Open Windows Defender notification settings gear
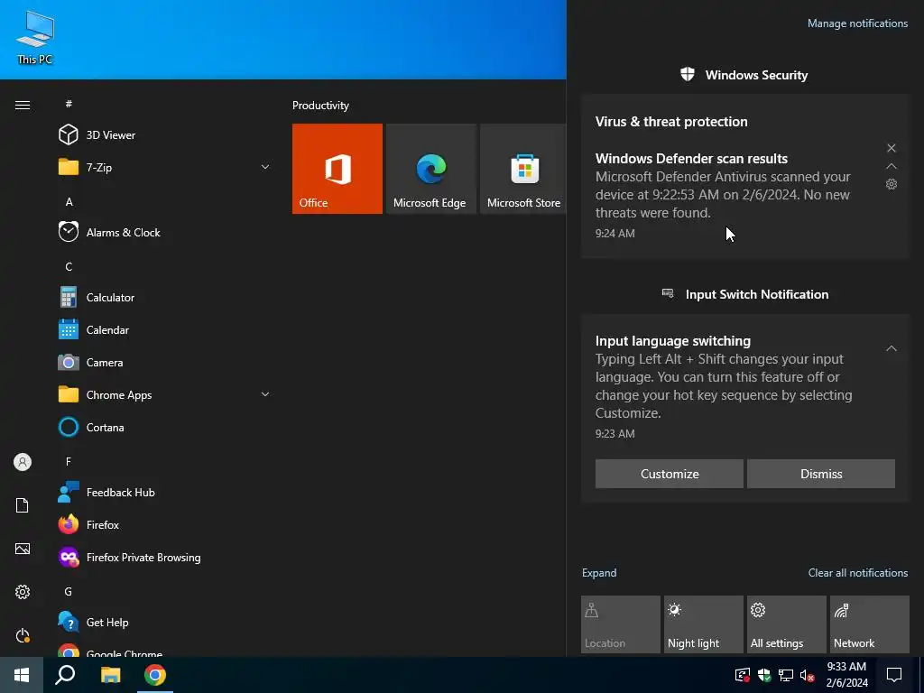The image size is (924, 693). coord(892,184)
